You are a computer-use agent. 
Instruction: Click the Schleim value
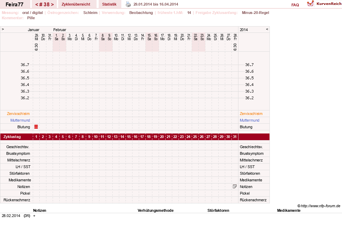pos(90,13)
